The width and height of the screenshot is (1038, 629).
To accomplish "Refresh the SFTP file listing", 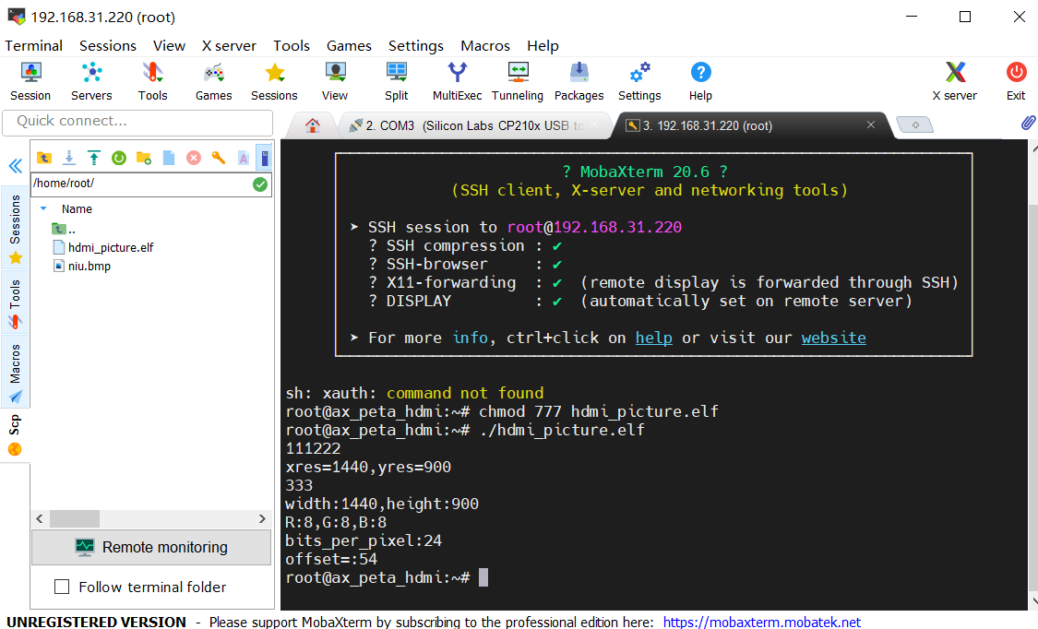I will point(119,158).
